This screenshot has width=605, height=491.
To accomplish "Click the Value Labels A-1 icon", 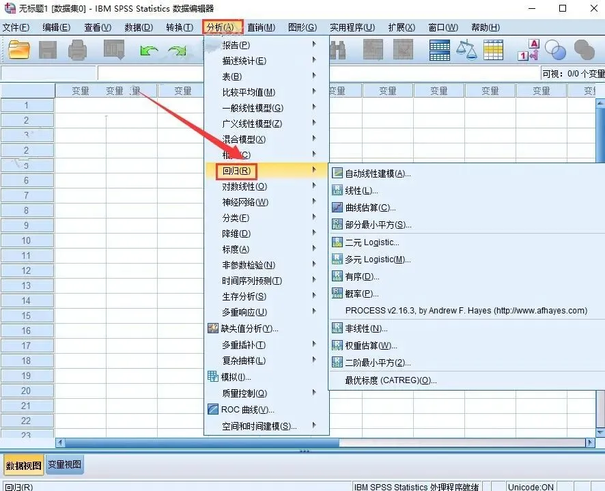I will 529,50.
